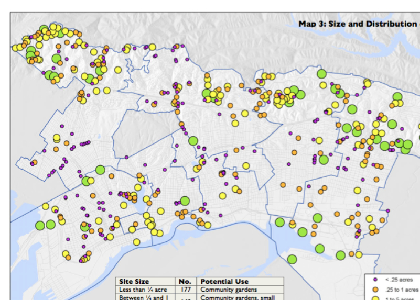Image resolution: width=420 pixels, height=300 pixels.
Task: Click the yellow circle in the legend
Action: pyautogui.click(x=375, y=298)
